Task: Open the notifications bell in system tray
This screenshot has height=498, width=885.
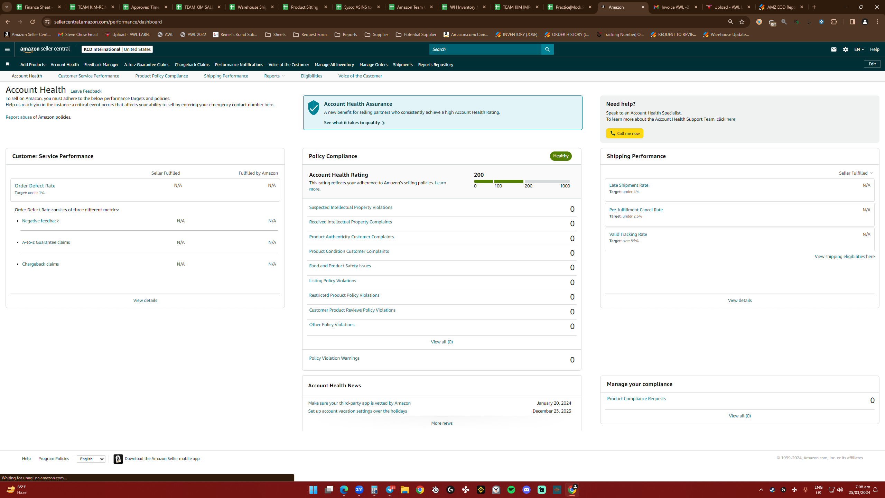Action: [x=875, y=490]
